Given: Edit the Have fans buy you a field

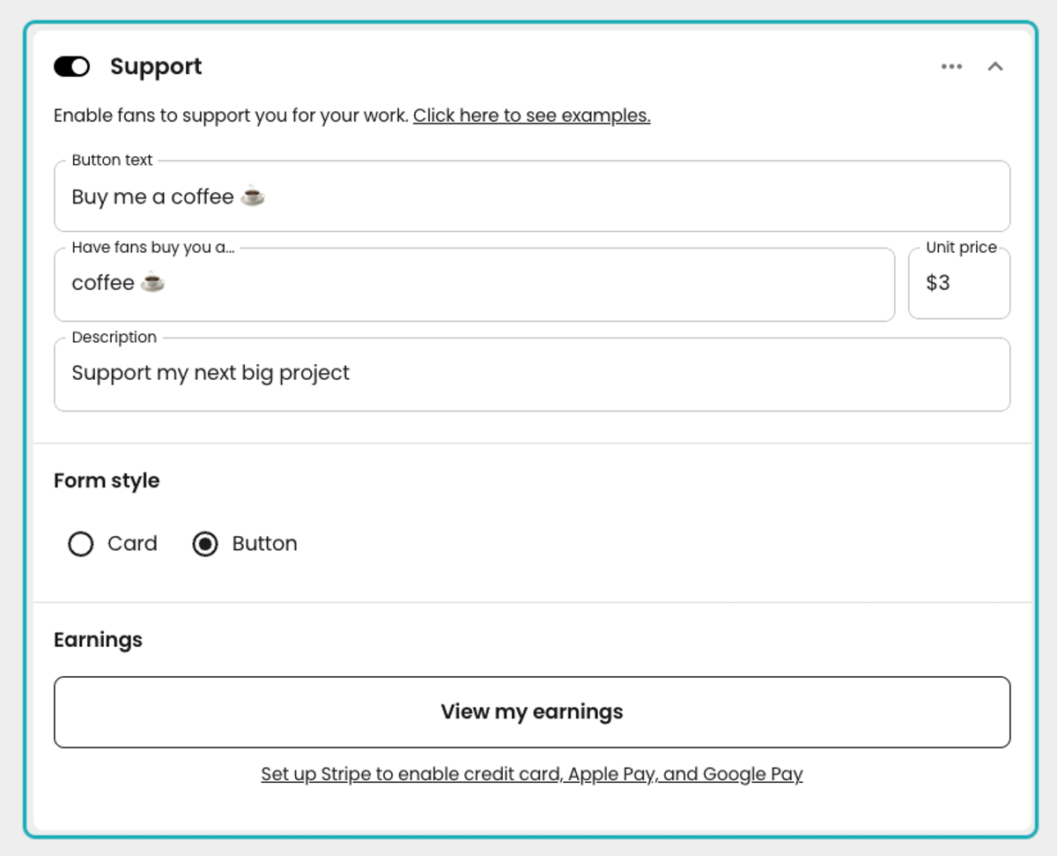Looking at the screenshot, I should [475, 284].
